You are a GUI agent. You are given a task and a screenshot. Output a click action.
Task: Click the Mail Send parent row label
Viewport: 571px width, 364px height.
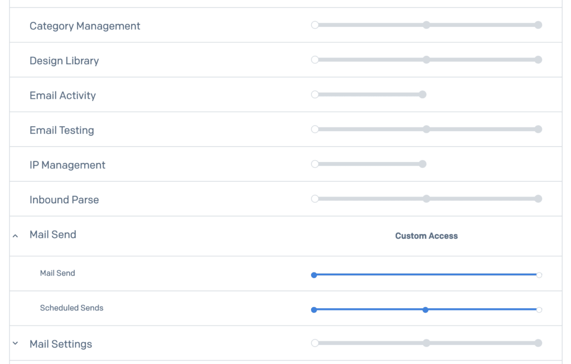point(53,234)
